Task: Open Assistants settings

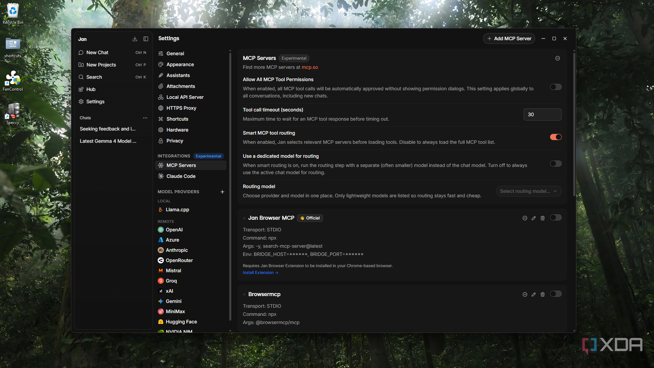Action: [191, 75]
